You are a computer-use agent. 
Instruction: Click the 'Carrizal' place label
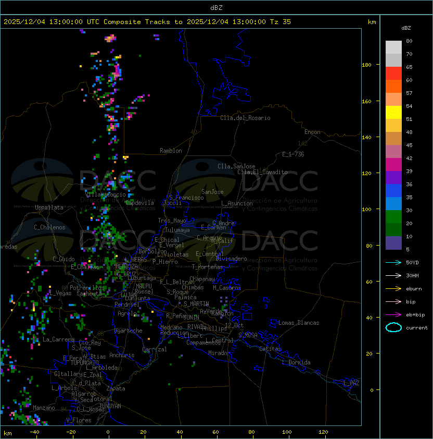coord(155,349)
